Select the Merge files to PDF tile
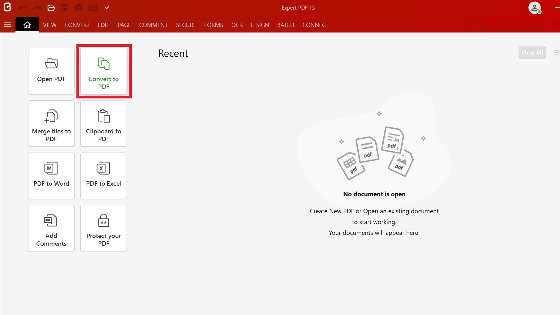Image resolution: width=560 pixels, height=315 pixels. [x=51, y=123]
